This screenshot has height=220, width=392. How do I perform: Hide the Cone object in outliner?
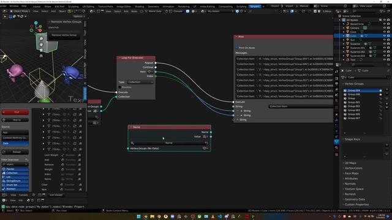pos(385,32)
